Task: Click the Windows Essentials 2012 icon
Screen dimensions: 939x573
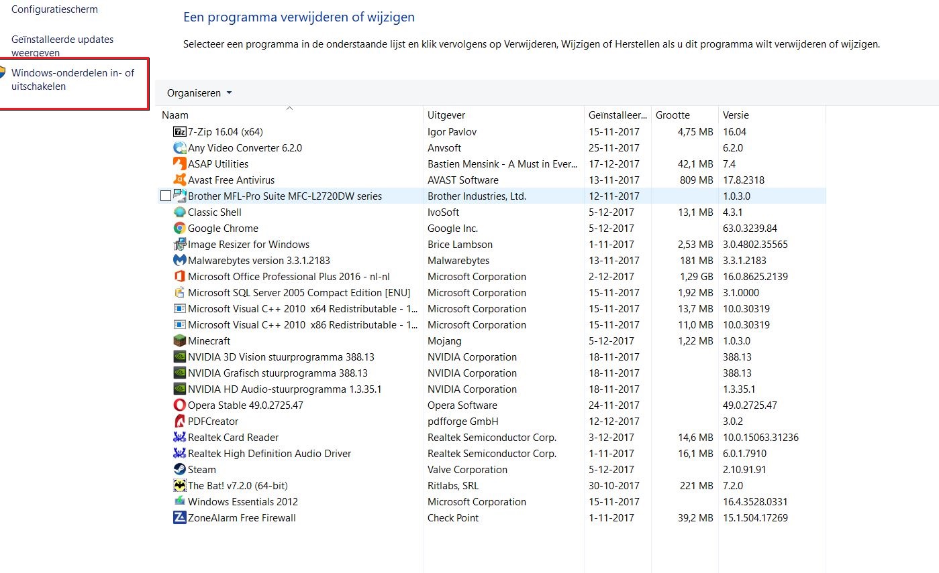Action: point(180,502)
